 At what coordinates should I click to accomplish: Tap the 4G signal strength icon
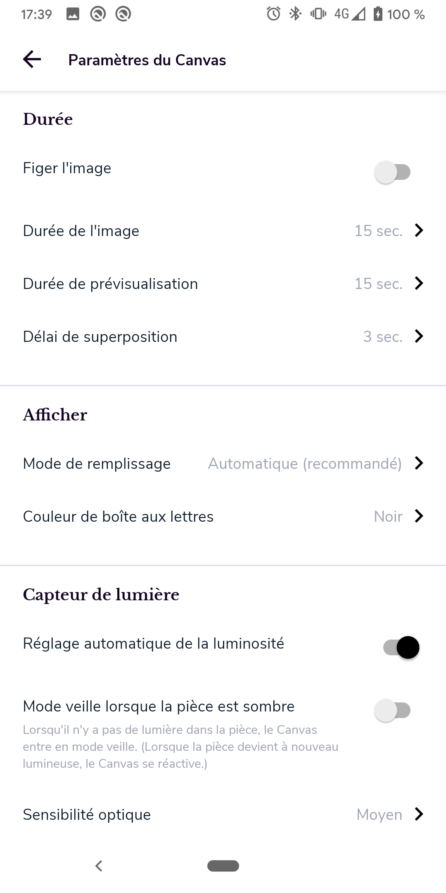click(x=350, y=14)
